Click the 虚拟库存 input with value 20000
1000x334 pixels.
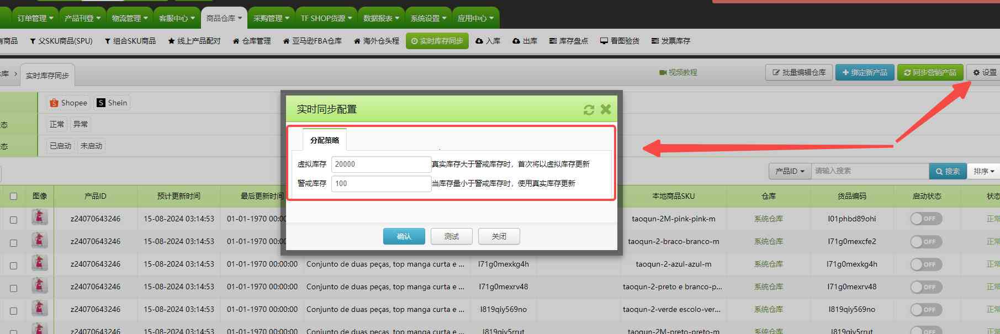pos(381,164)
